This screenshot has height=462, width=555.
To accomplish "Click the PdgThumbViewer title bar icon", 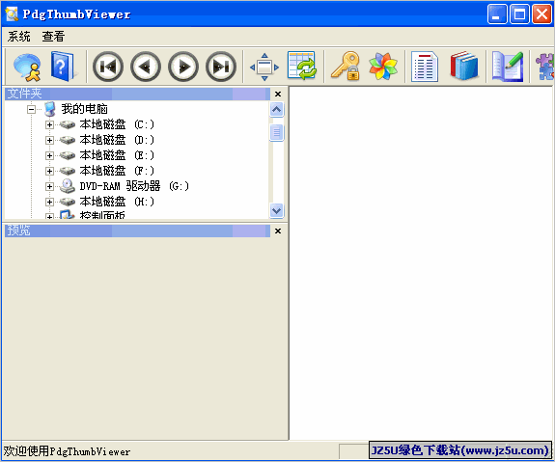I will pos(12,14).
